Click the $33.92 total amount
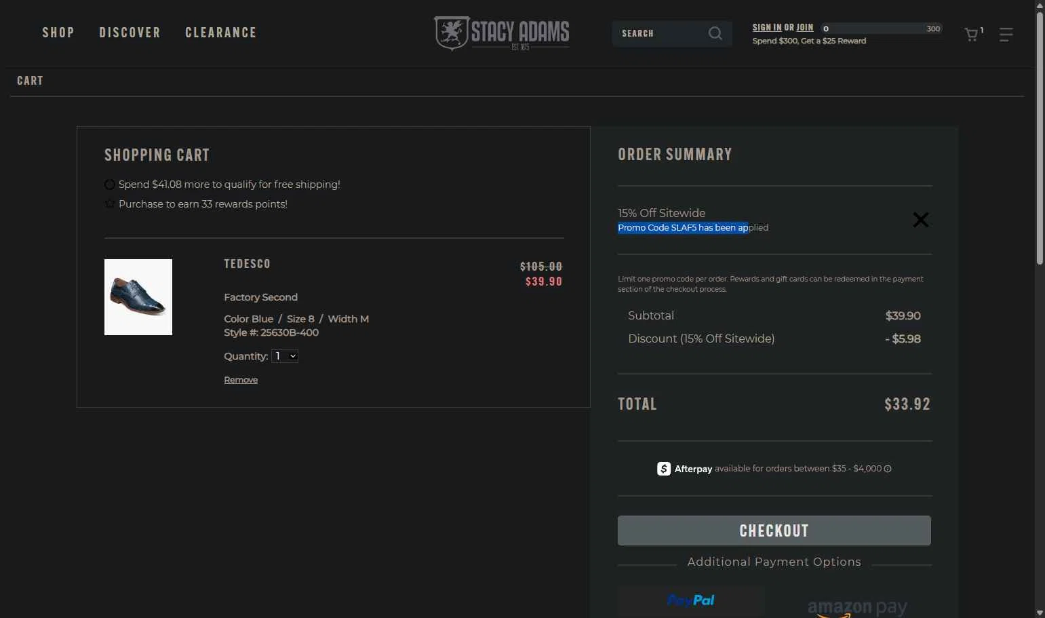The width and height of the screenshot is (1045, 618). 907,404
